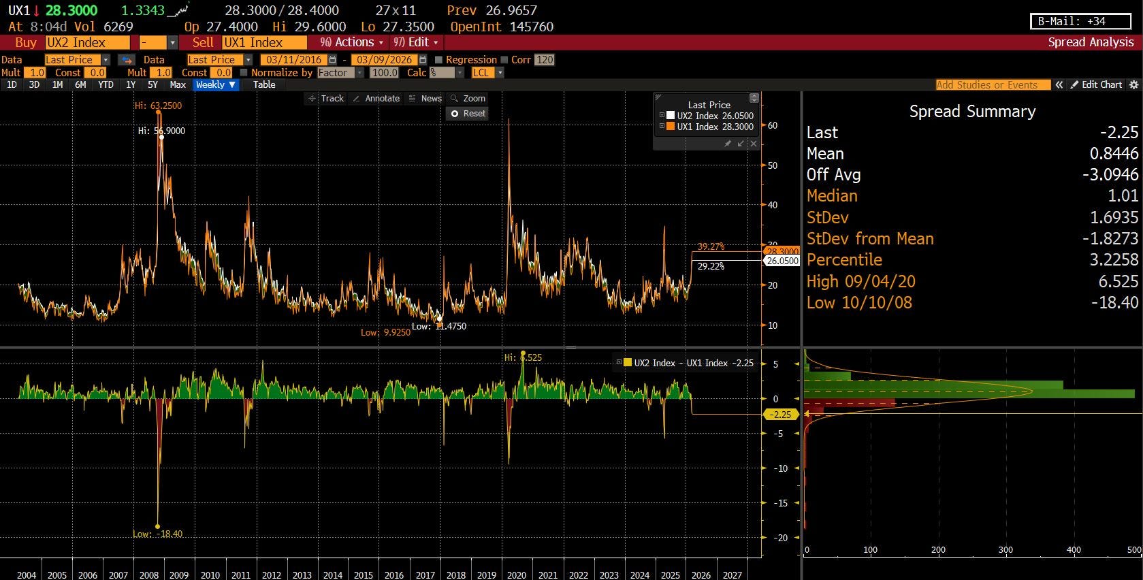Activate the Track crosshair tool
This screenshot has height=580, width=1143.
[326, 99]
